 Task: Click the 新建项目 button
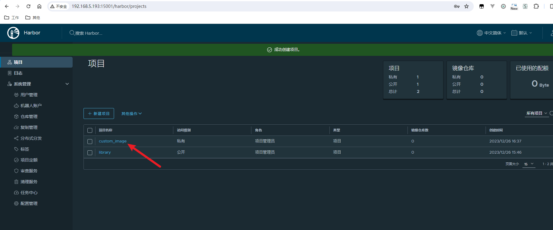click(99, 113)
